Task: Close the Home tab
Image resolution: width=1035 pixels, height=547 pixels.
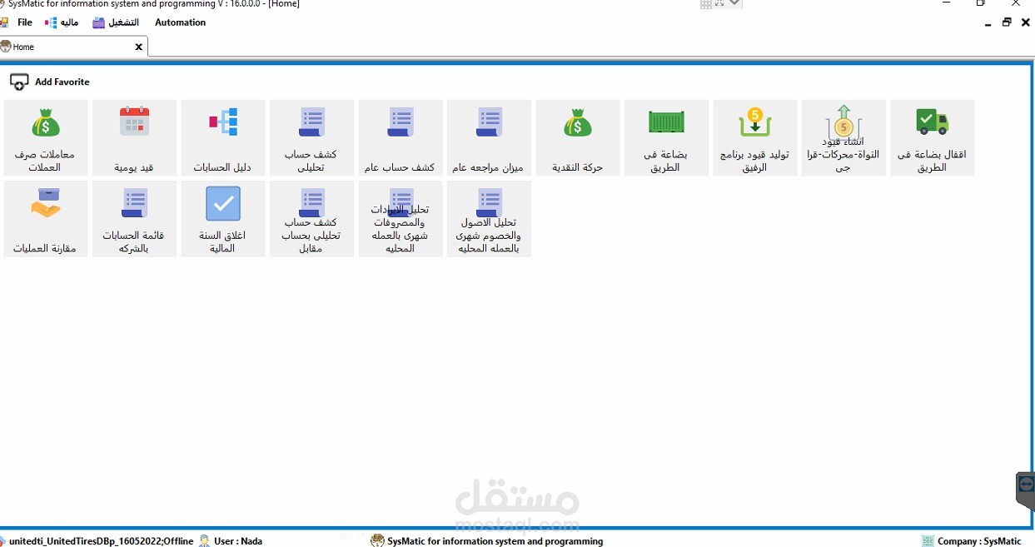Action: click(139, 47)
